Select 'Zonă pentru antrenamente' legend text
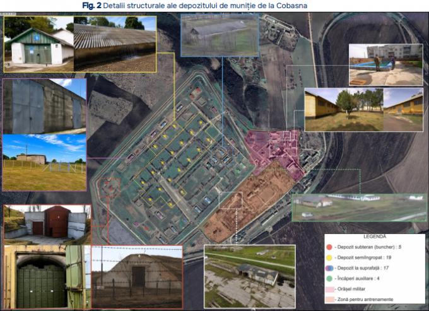 coord(365,300)
